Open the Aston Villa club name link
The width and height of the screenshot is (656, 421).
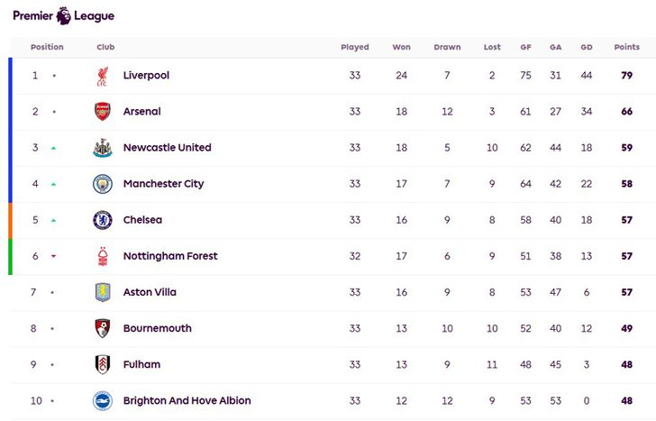tap(150, 292)
